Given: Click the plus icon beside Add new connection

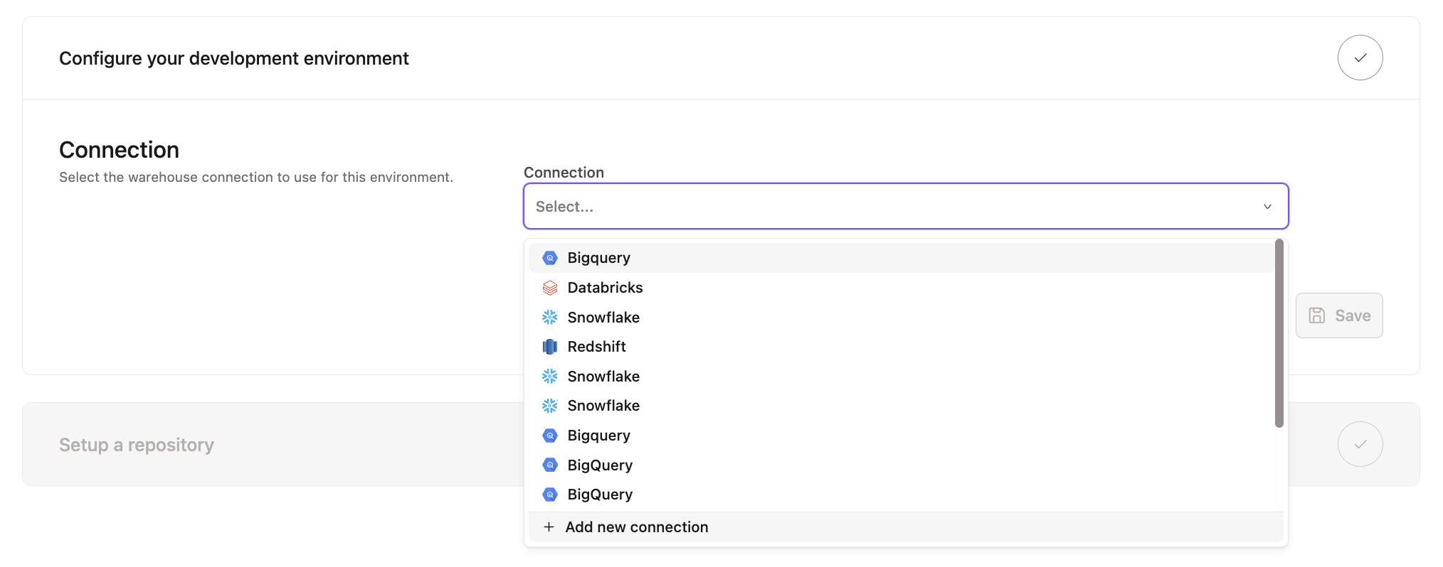Looking at the screenshot, I should (549, 527).
